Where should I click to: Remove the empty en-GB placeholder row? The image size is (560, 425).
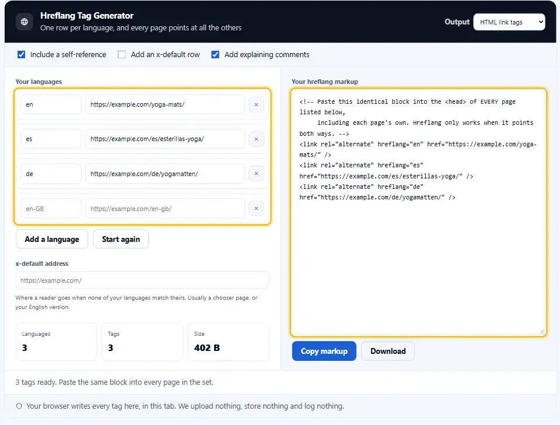256,208
